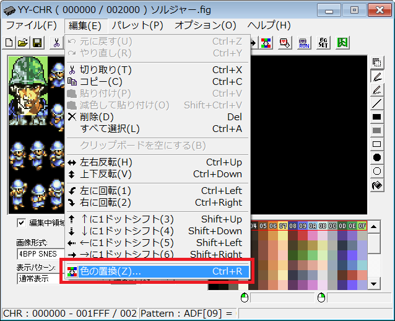Pick the pink swatch directly under 0A
This screenshot has width=395, height=321.
(x=313, y=235)
